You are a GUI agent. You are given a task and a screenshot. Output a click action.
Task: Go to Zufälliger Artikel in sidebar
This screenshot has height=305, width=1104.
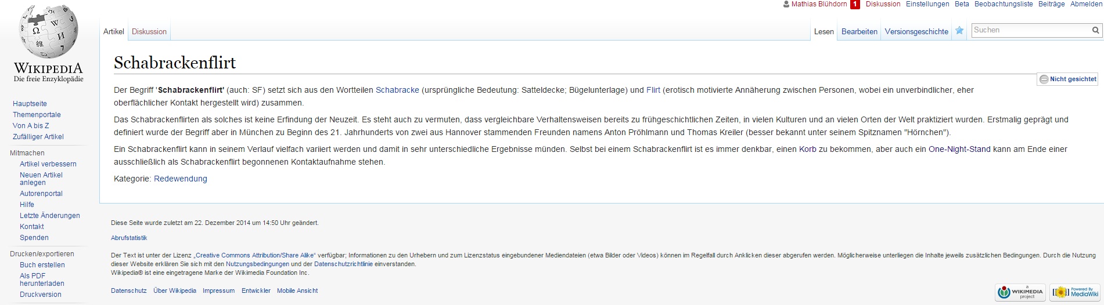[x=38, y=137]
